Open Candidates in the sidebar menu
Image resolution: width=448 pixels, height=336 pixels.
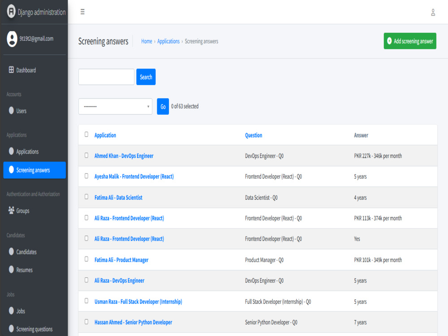[x=34, y=252]
